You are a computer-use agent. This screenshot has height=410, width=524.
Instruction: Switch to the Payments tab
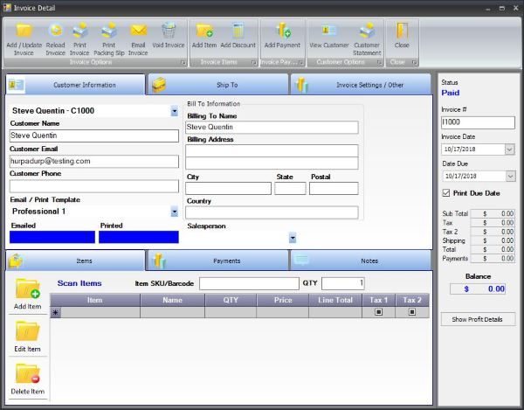[x=218, y=261]
